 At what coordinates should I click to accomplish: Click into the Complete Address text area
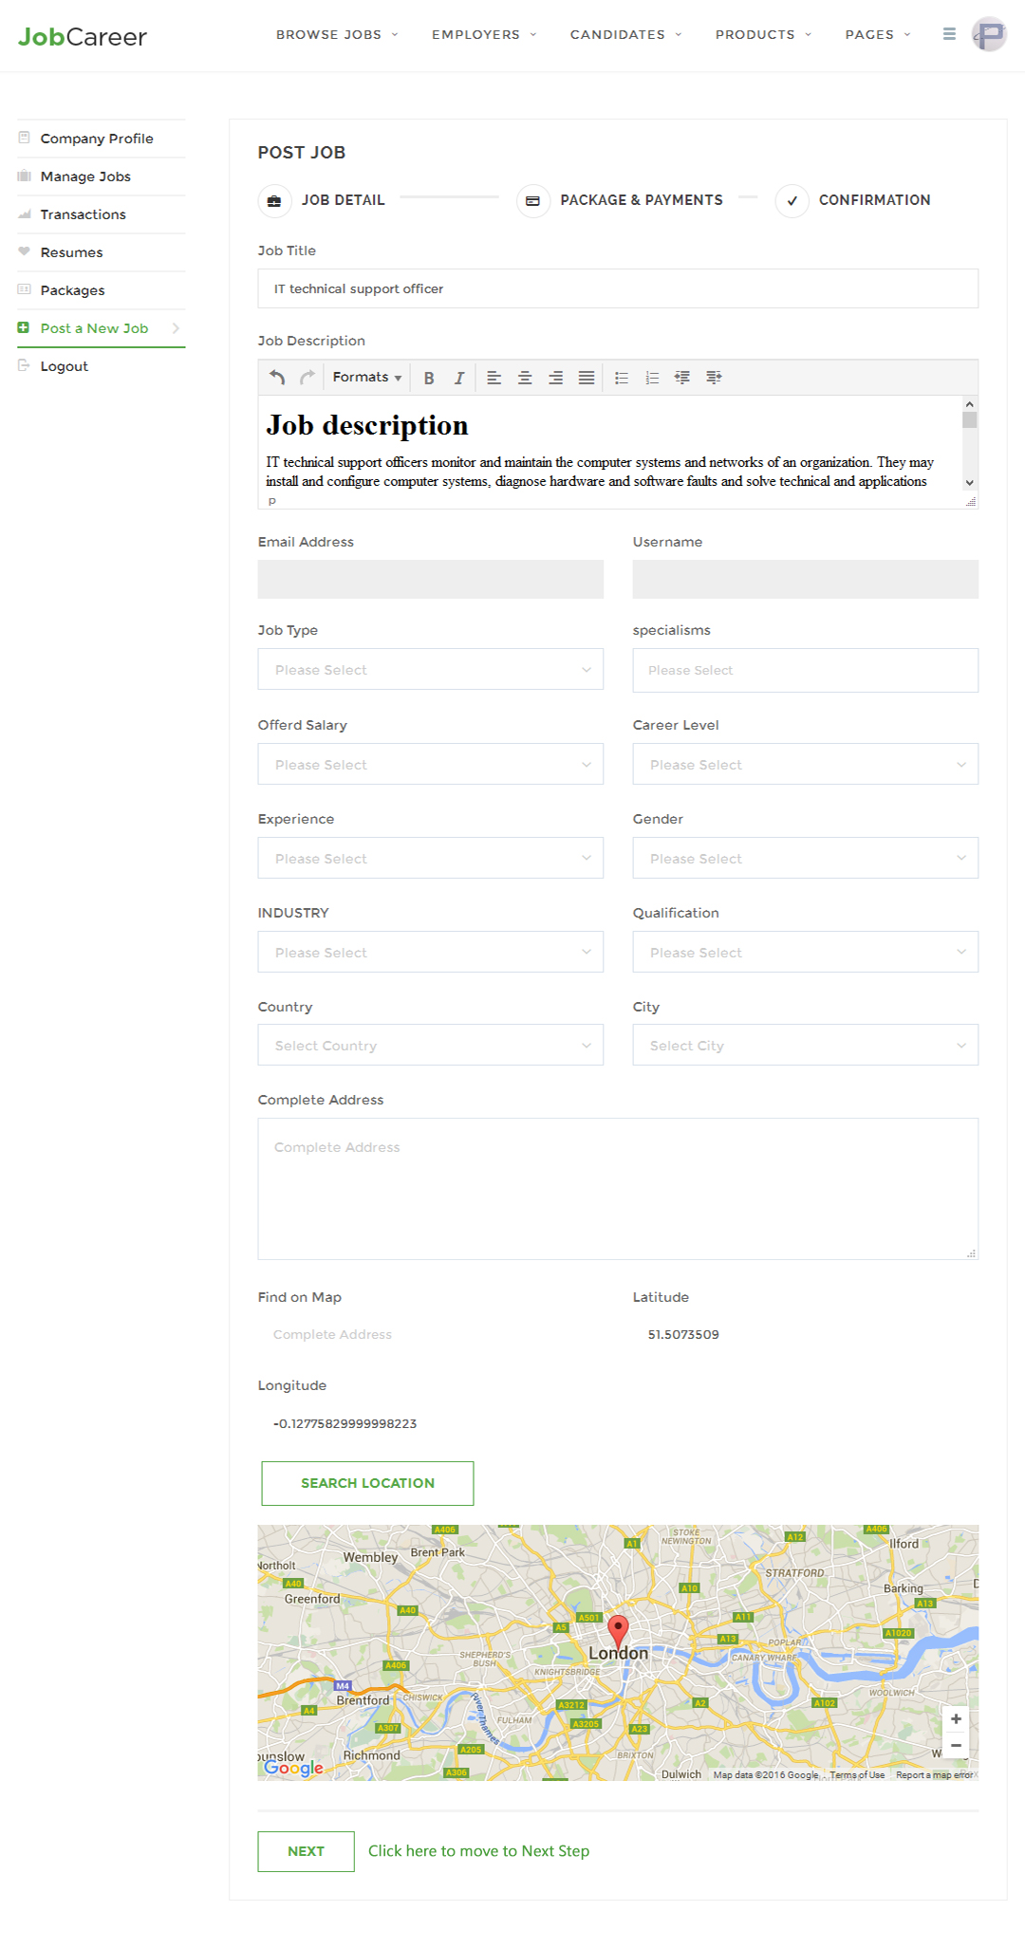(x=618, y=1189)
